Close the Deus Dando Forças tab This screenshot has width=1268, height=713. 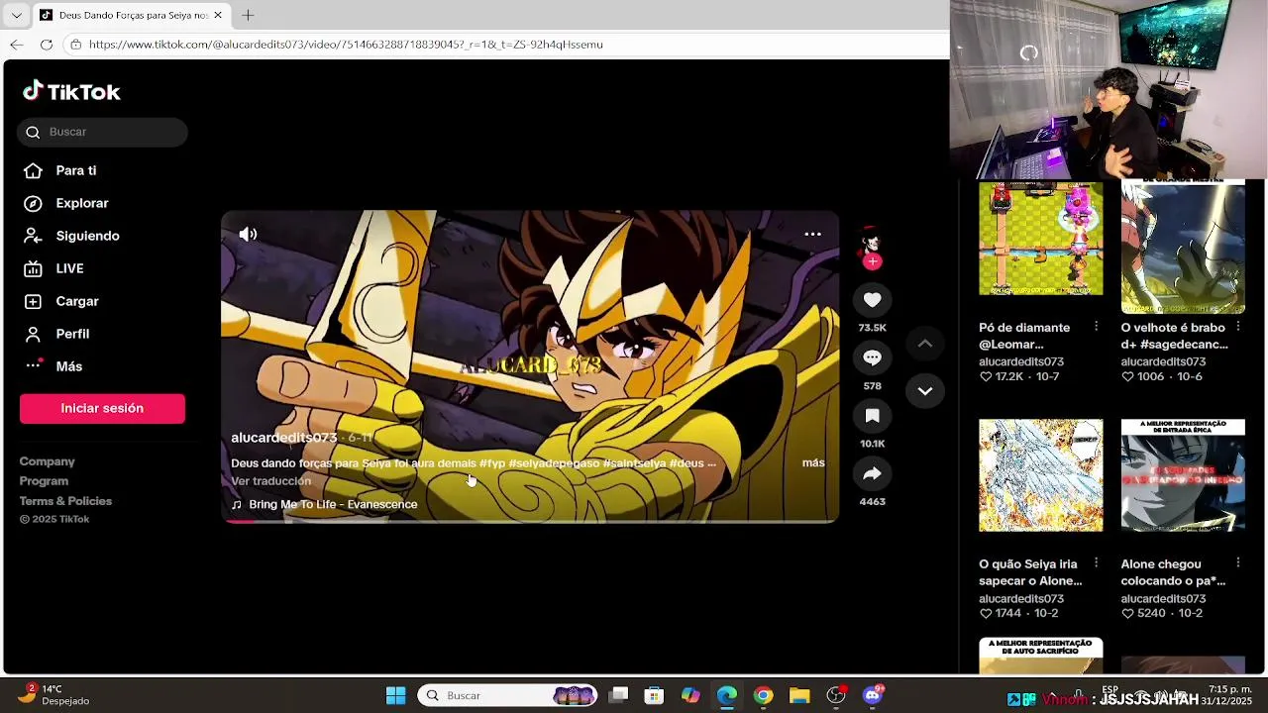(x=218, y=15)
